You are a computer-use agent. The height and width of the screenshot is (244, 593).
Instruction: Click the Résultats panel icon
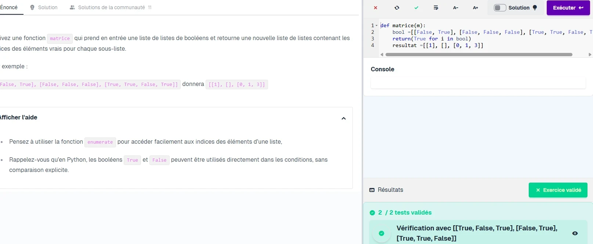372,190
